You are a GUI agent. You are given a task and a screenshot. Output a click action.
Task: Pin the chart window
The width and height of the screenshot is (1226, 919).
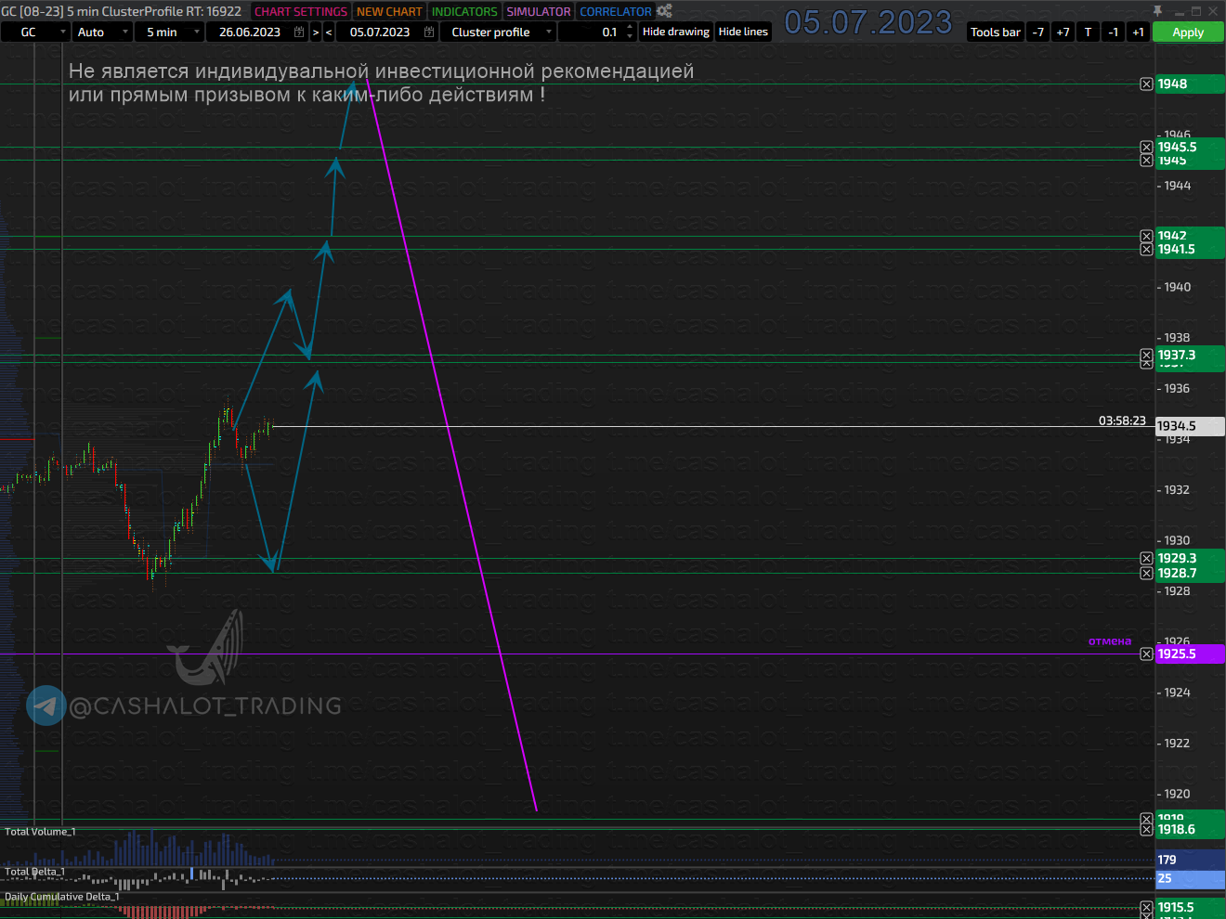click(x=1157, y=11)
